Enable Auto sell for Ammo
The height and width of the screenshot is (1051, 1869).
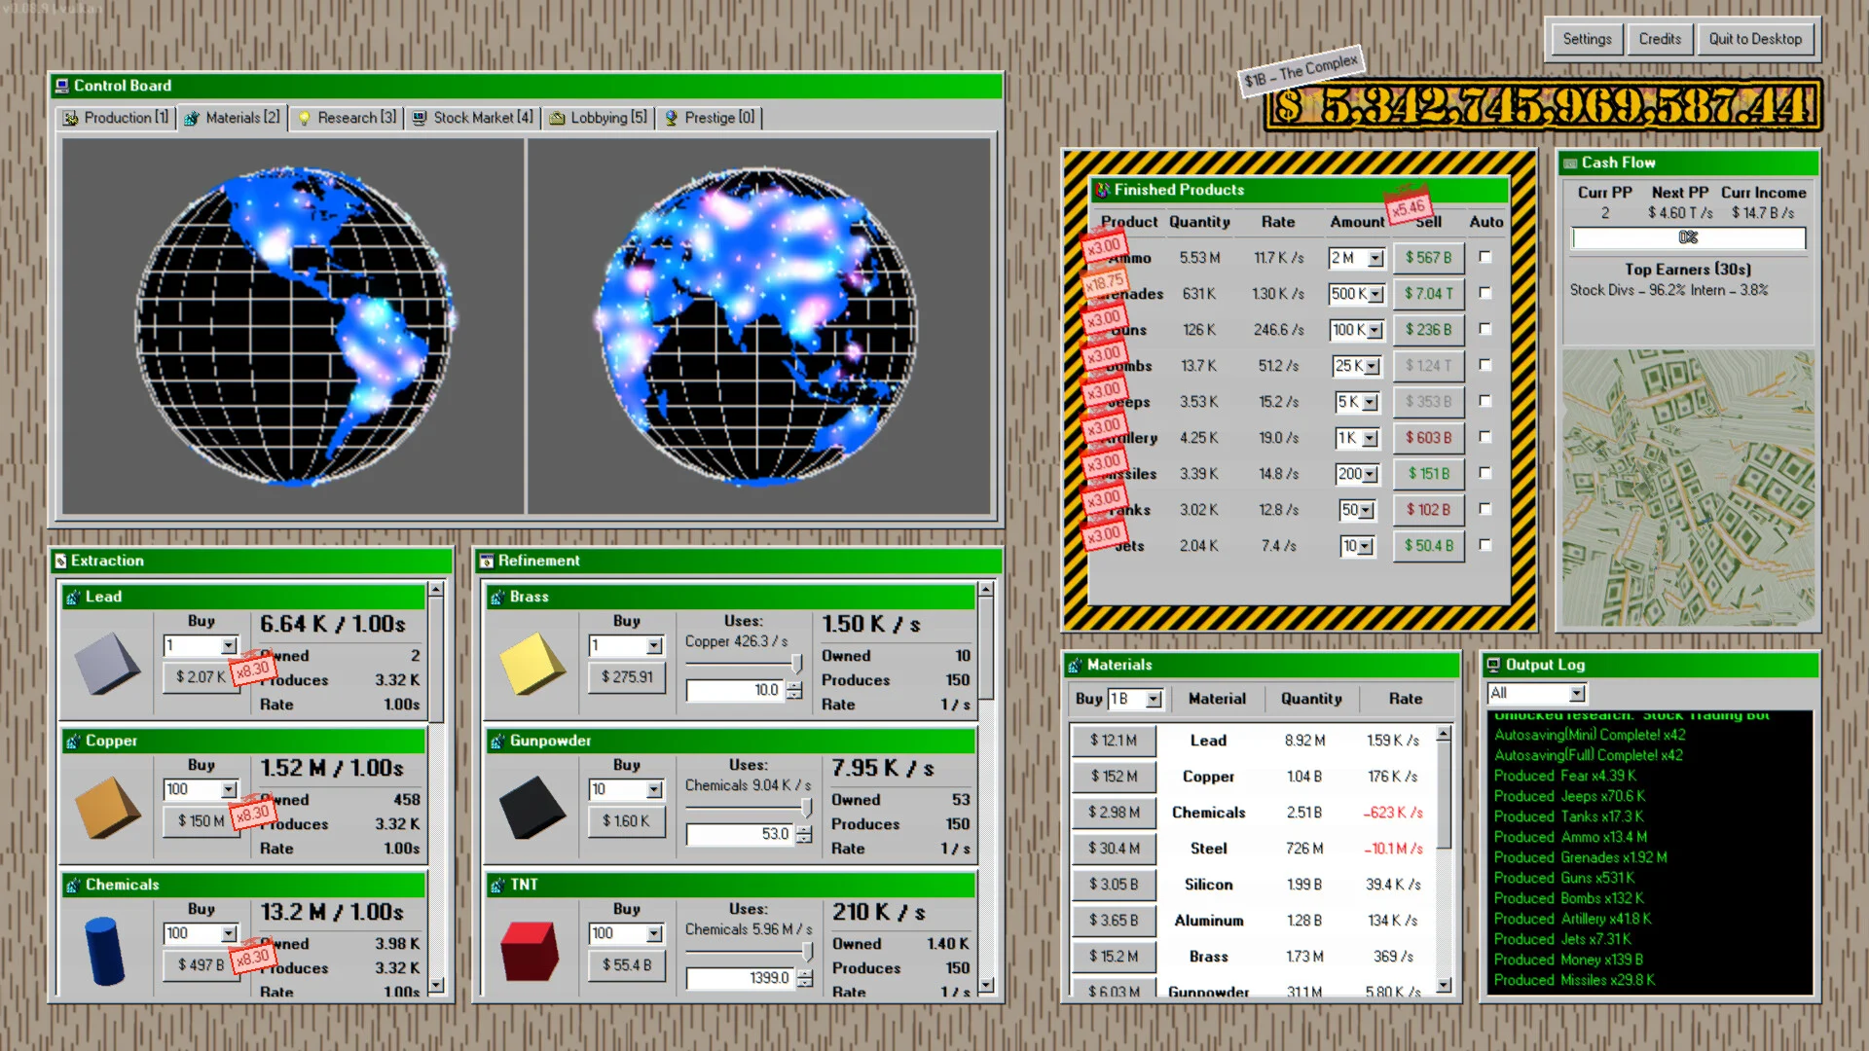click(x=1486, y=257)
